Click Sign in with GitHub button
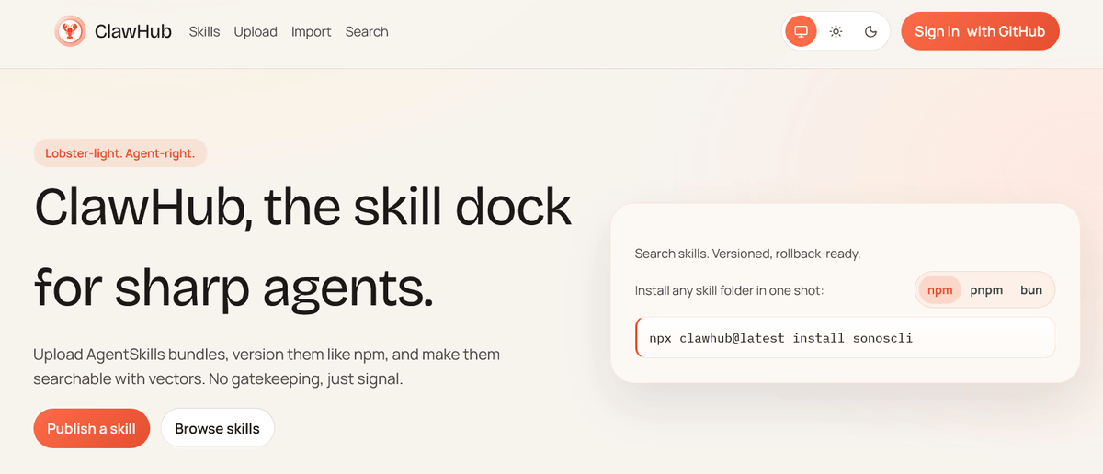Screen dimensions: 1103x474 coord(980,31)
